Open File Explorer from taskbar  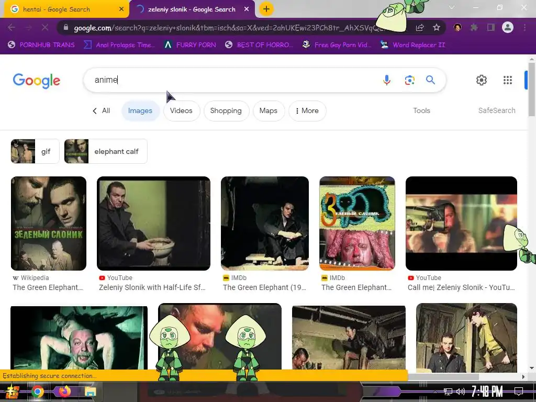91,392
